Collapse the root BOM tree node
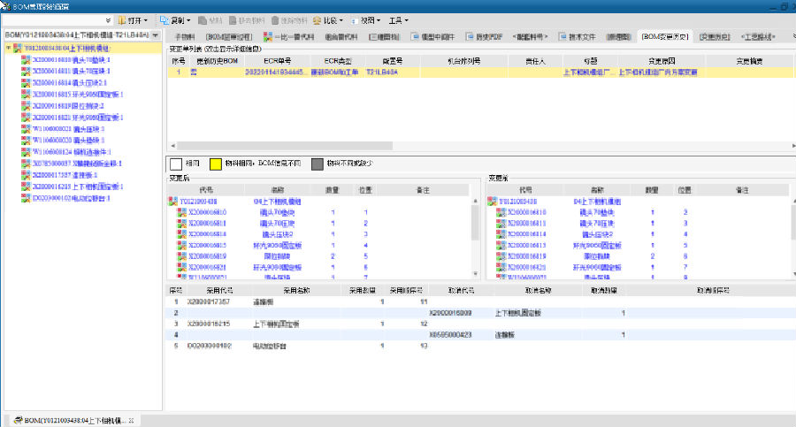 (8, 48)
